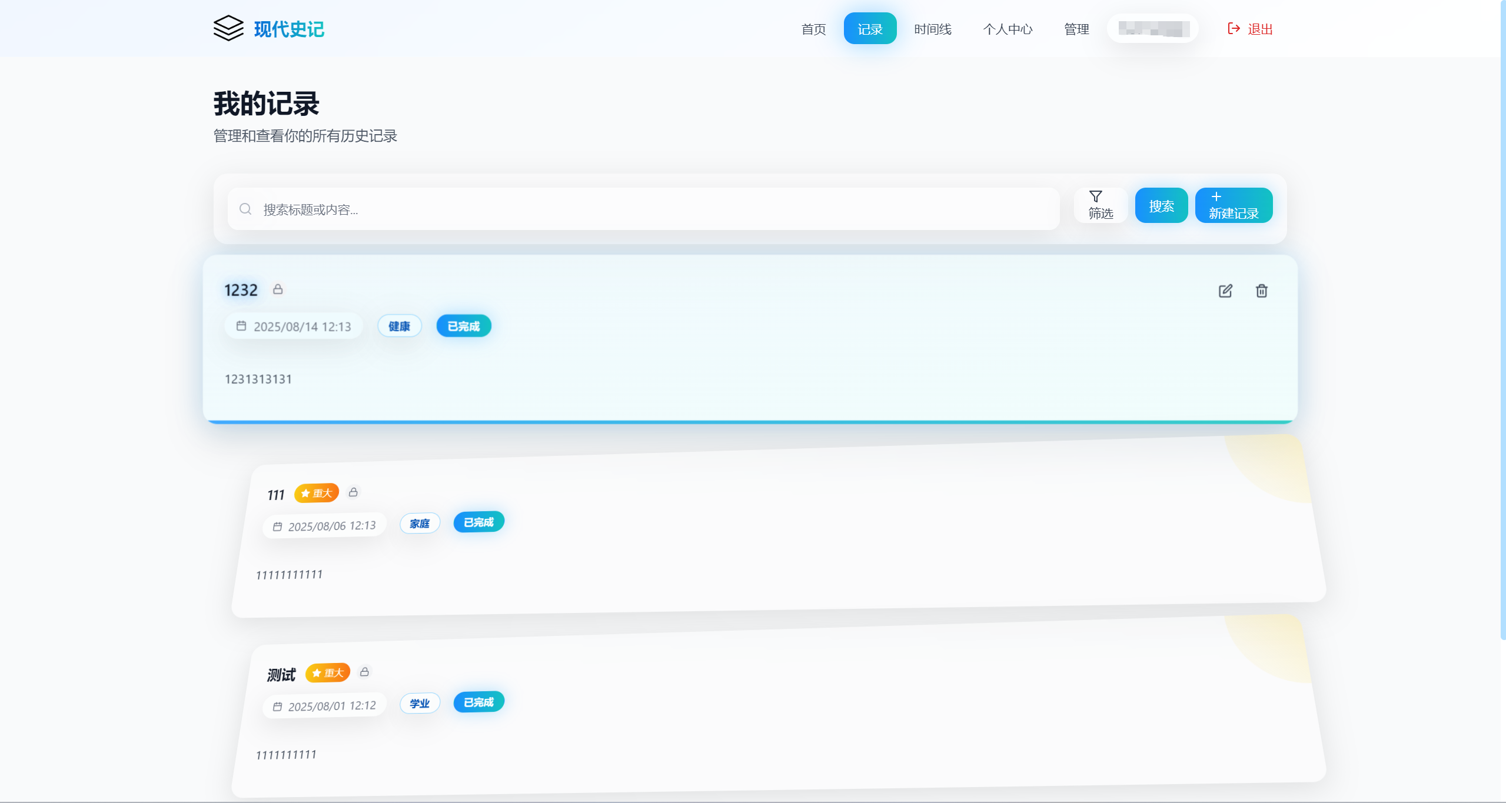
Task: Click the trash icon on record 1232
Action: point(1261,291)
